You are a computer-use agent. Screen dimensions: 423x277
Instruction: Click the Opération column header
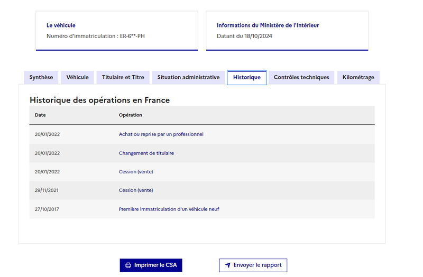tap(131, 115)
